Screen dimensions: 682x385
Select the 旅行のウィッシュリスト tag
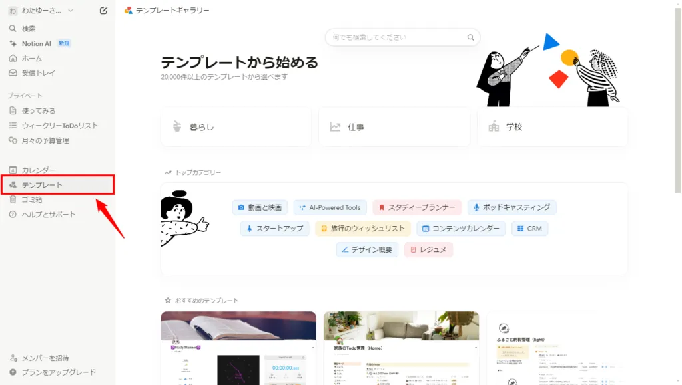[363, 228]
